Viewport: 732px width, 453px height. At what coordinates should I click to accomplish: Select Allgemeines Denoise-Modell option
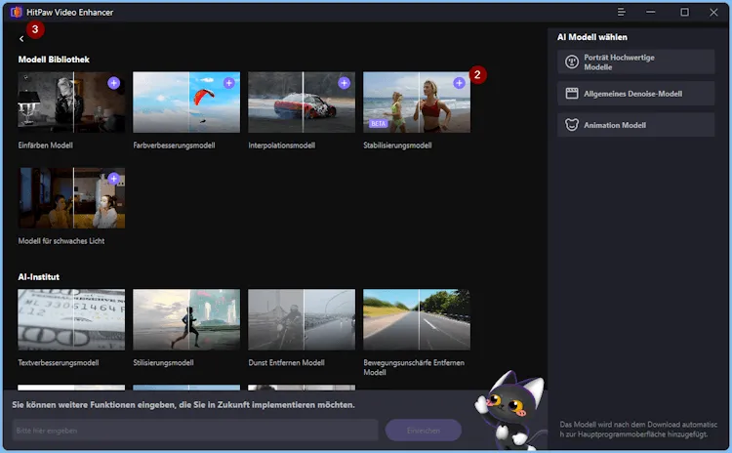(x=636, y=94)
